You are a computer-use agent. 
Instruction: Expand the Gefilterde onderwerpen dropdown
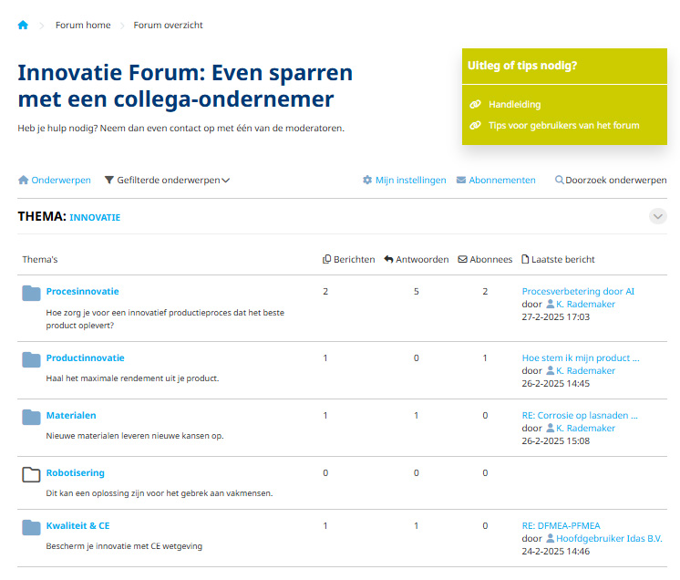click(x=168, y=181)
